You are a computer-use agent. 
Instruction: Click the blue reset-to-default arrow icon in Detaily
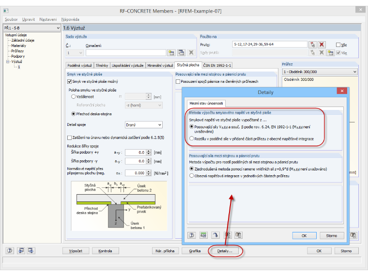215,235
